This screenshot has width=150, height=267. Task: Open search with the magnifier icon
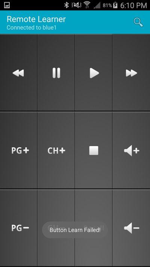(x=138, y=22)
